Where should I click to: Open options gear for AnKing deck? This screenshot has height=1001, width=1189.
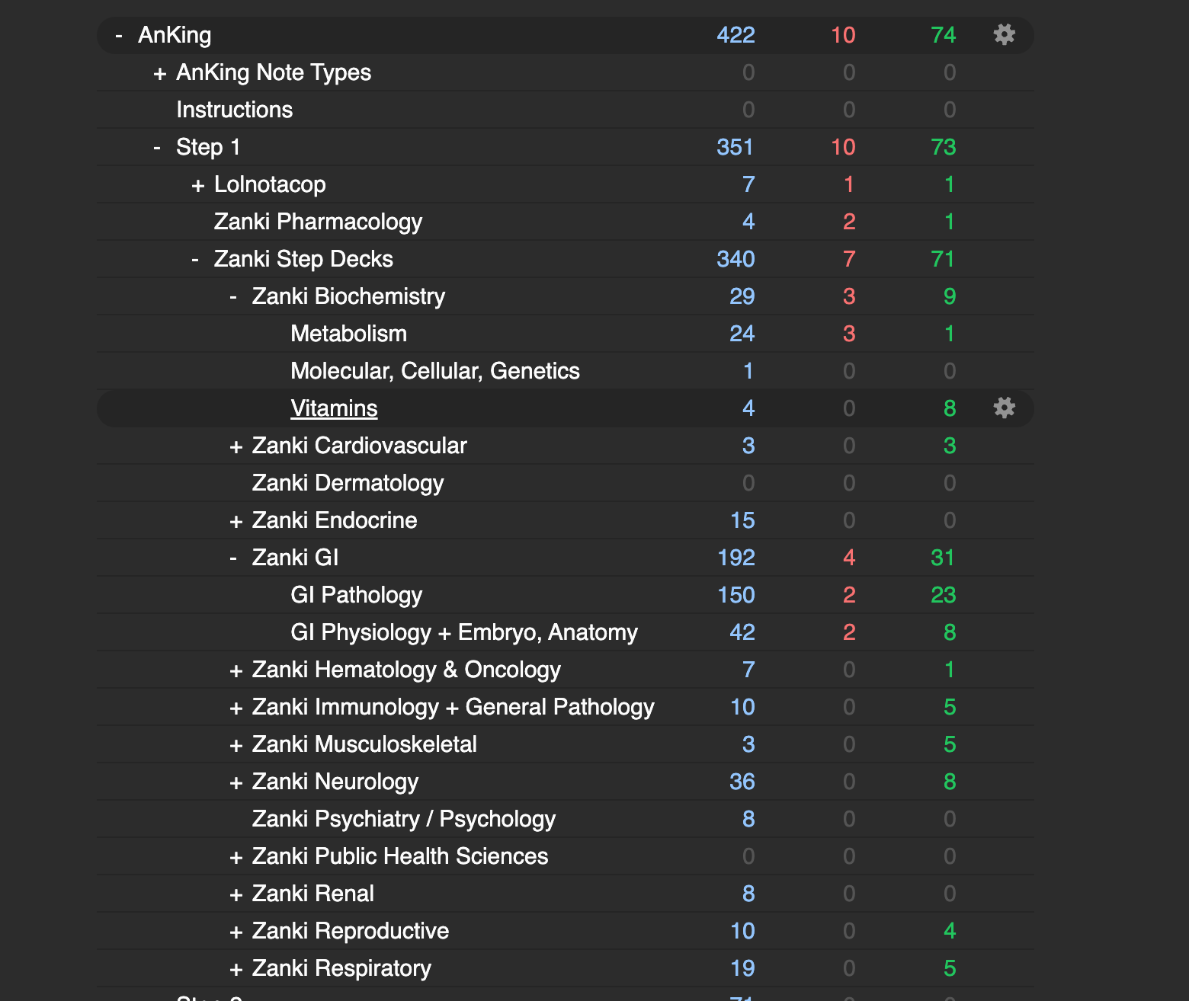(1004, 35)
